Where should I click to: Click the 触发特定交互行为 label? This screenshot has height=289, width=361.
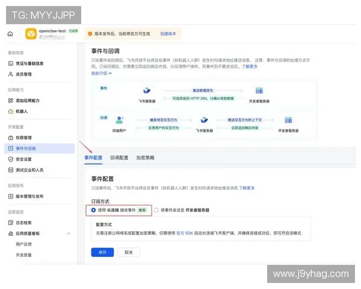click(164, 120)
